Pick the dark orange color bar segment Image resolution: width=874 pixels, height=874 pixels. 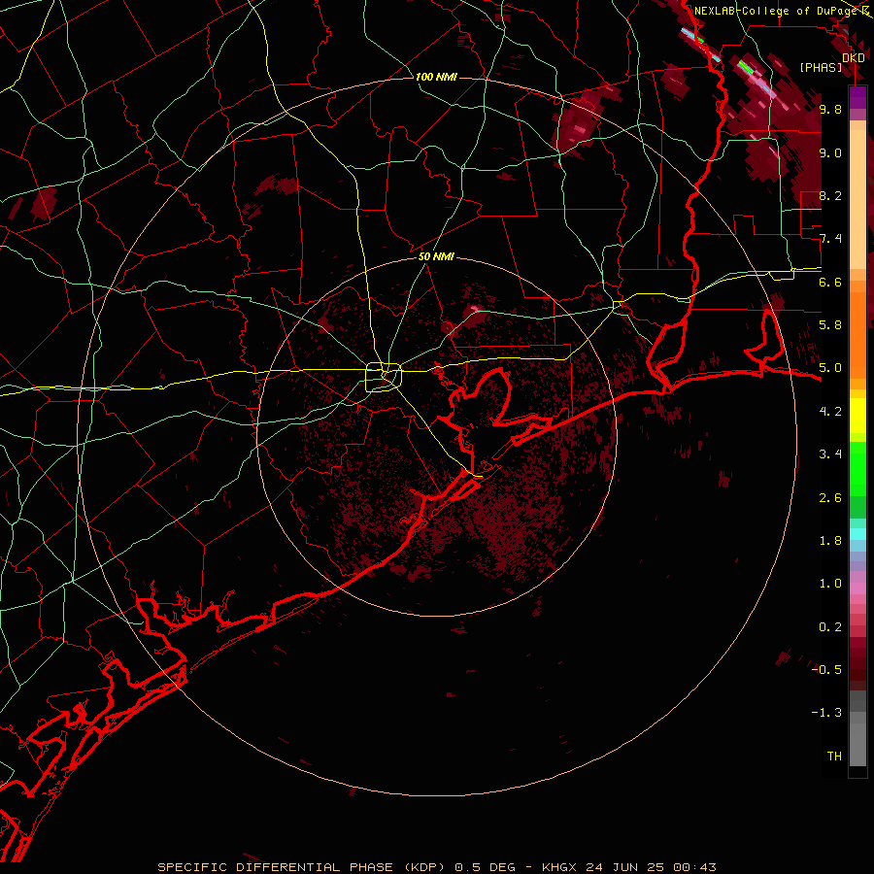coord(857,334)
